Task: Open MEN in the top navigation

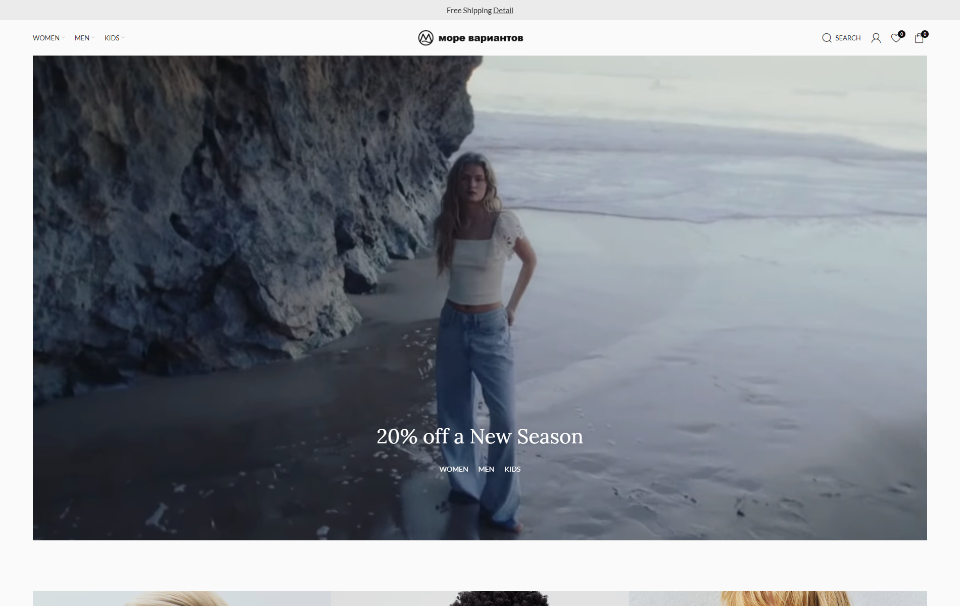Action: coord(82,38)
